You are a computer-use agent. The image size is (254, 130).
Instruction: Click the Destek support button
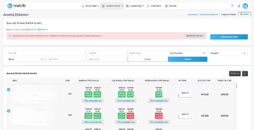point(245,14)
